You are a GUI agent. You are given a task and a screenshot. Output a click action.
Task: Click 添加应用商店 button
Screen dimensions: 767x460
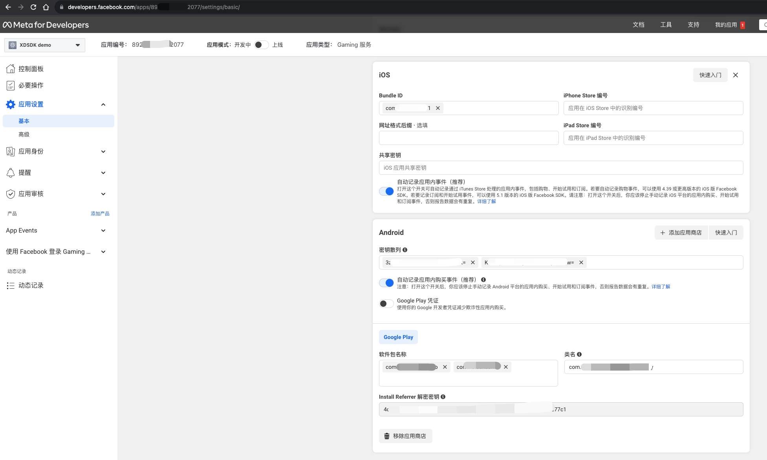click(x=681, y=233)
